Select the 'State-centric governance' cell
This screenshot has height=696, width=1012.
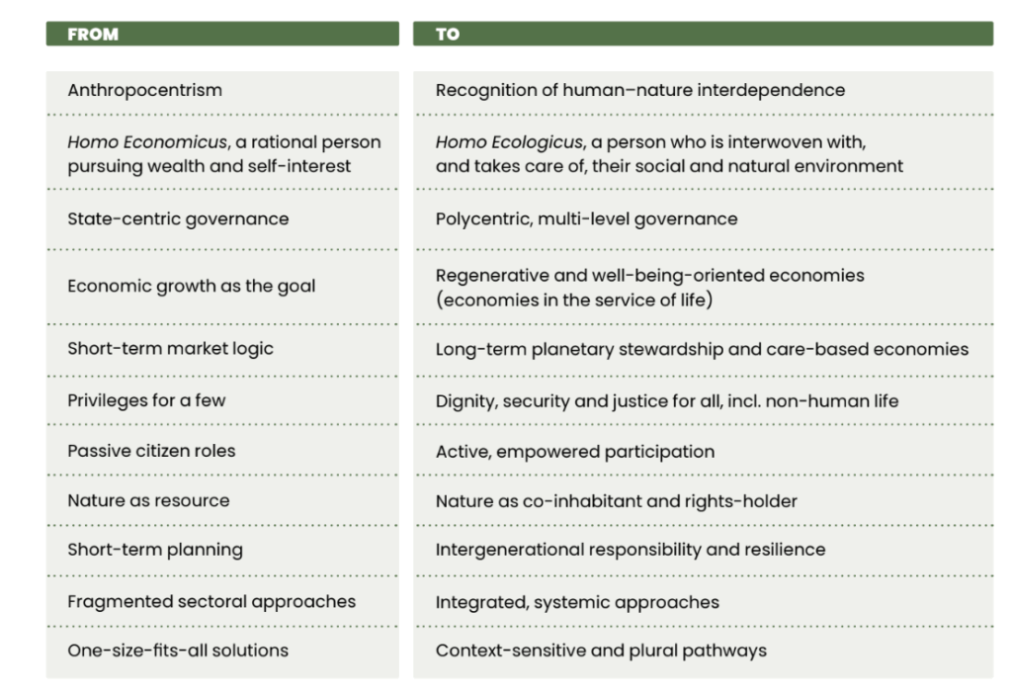coord(178,218)
